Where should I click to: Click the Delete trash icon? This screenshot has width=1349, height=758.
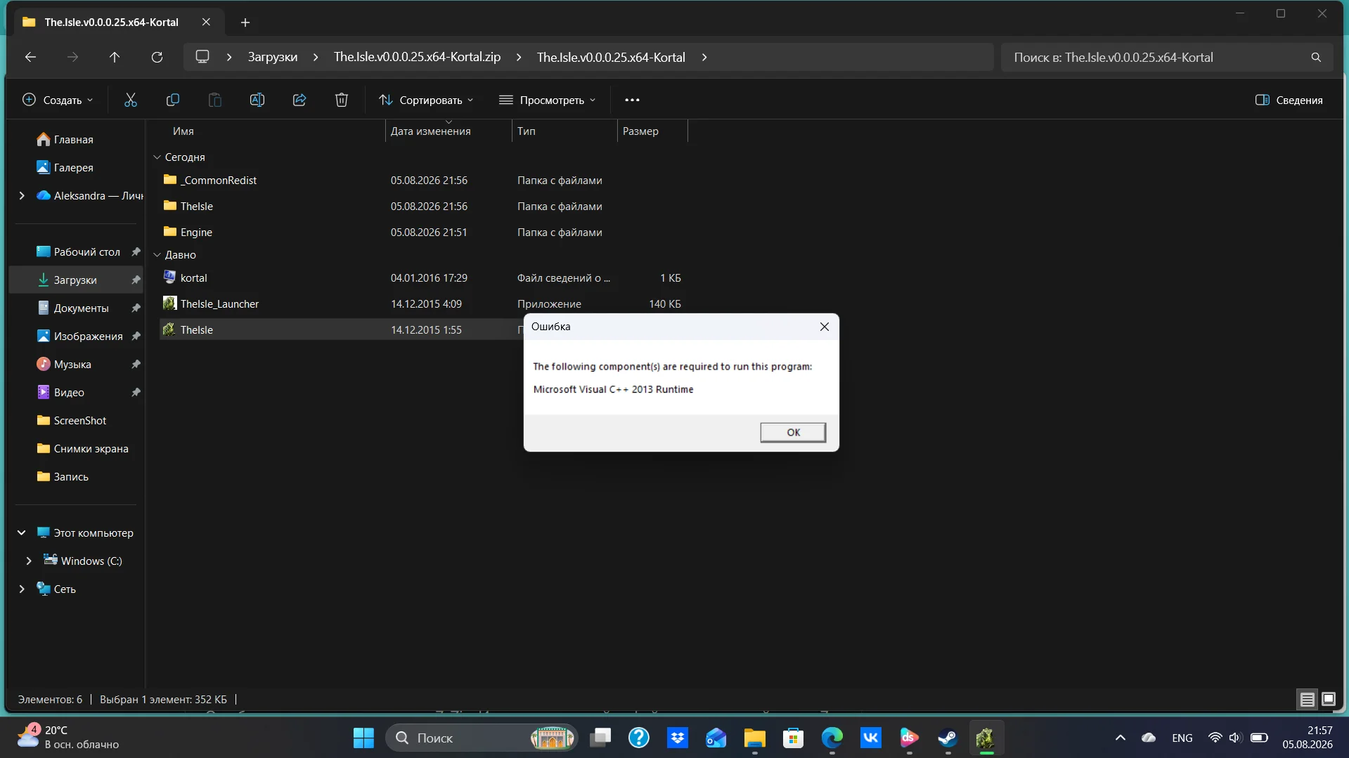(342, 100)
